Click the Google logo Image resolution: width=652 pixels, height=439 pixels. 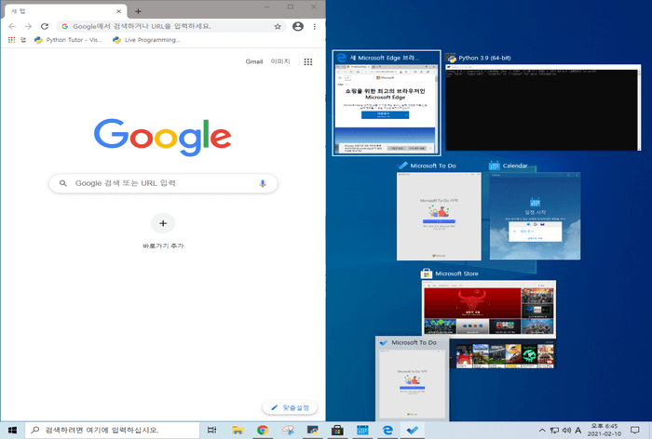[x=163, y=137]
